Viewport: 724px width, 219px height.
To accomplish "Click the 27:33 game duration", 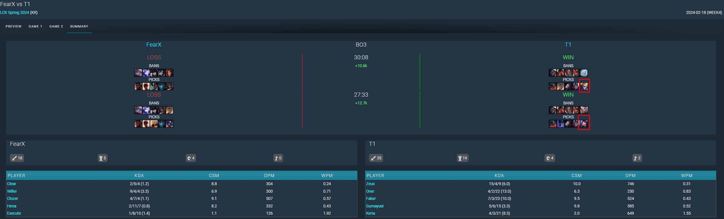I will coord(361,95).
